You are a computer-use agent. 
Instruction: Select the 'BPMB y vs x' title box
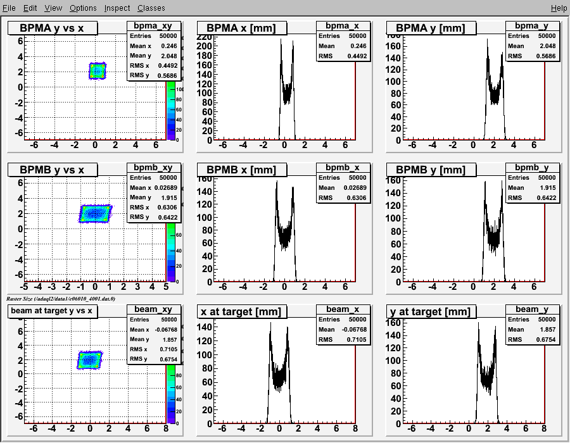[53, 170]
